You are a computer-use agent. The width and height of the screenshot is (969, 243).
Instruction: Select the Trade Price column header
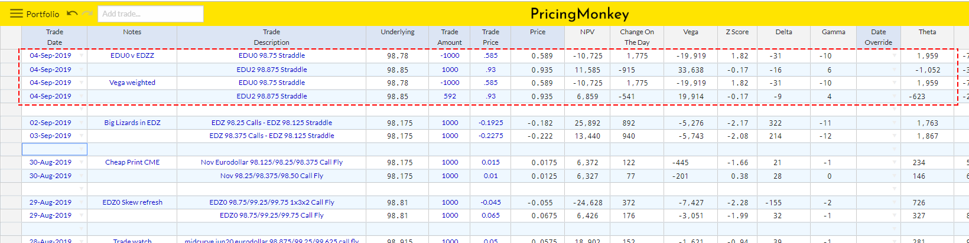490,37
